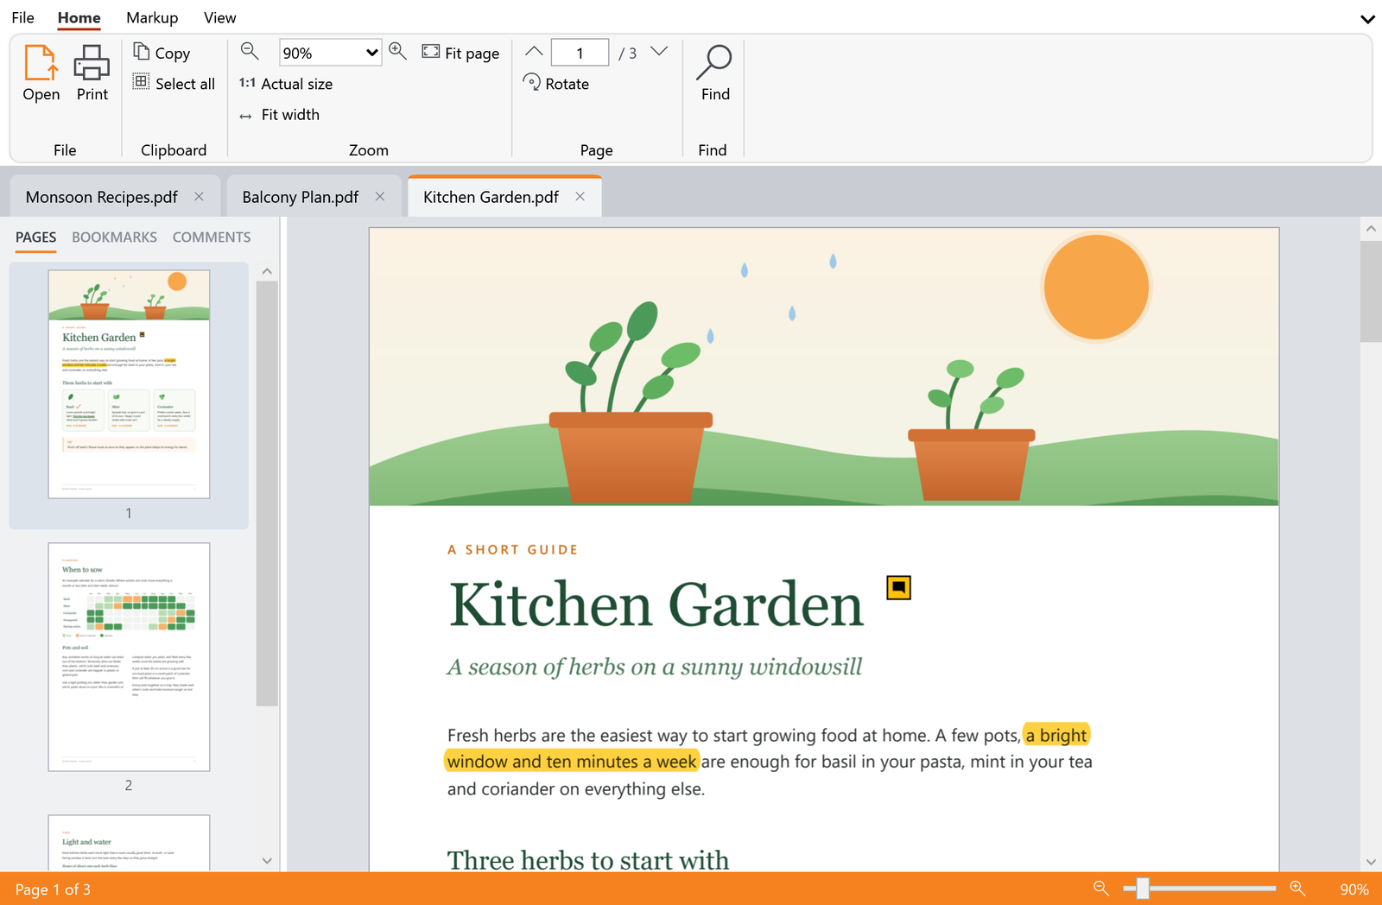Screen dimensions: 1382x905
Task: Zoom out using the ribbon magnifier minus
Action: pos(250,51)
